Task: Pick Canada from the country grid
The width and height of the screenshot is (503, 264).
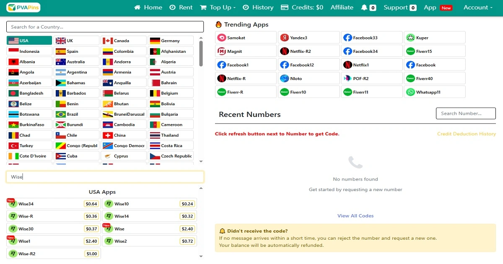Action: click(124, 41)
